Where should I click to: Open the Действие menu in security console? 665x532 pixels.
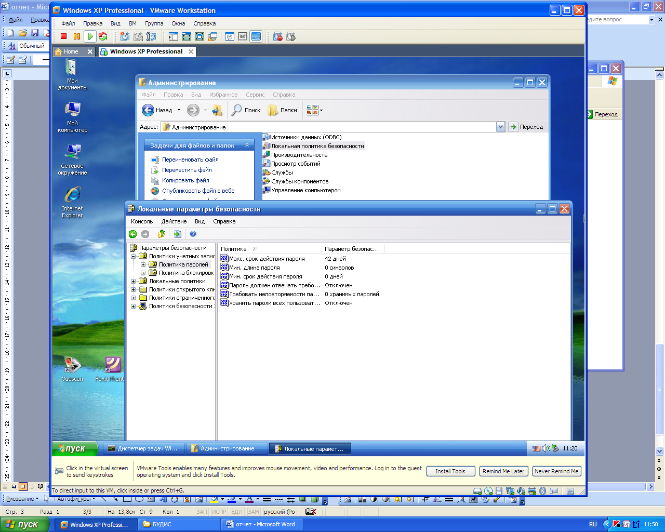pyautogui.click(x=174, y=221)
